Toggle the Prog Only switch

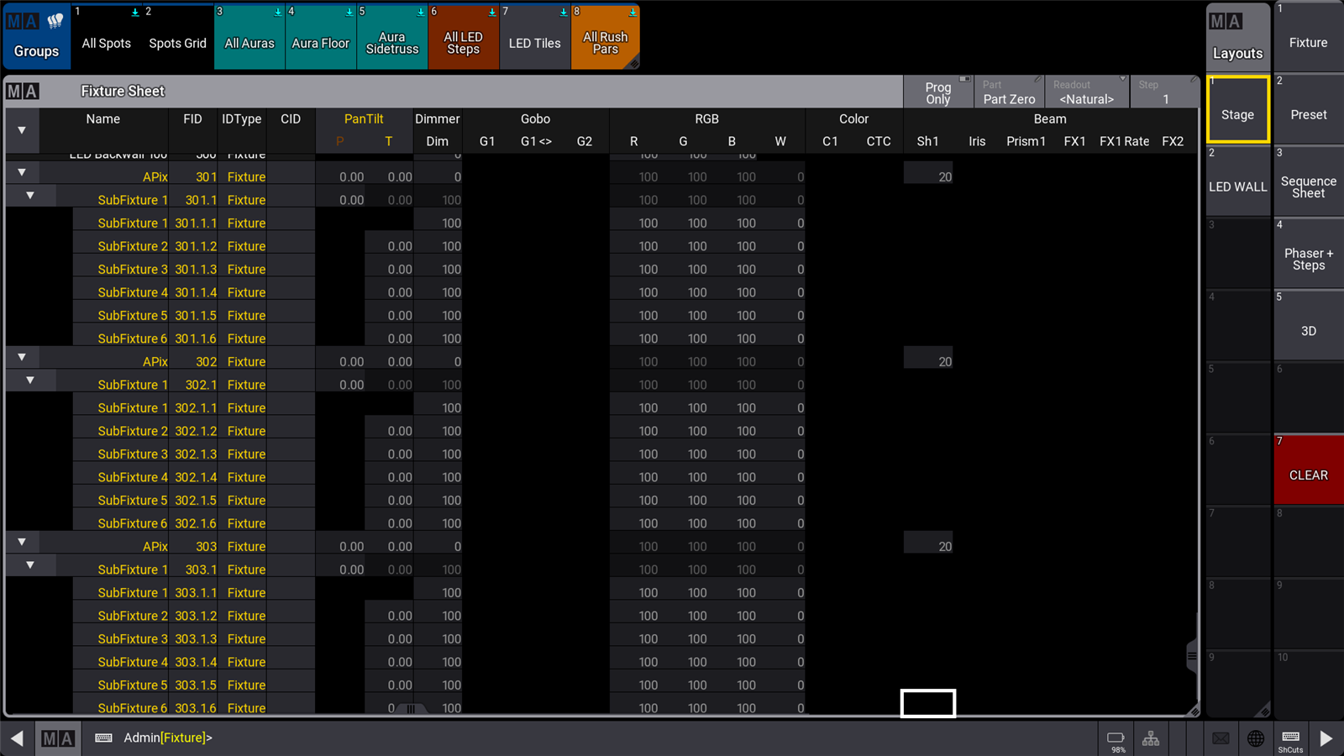tap(938, 92)
